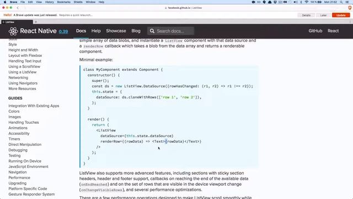Click the bell-shaped menu bar icon
This screenshot has height=199, width=353.
click(270, 2)
